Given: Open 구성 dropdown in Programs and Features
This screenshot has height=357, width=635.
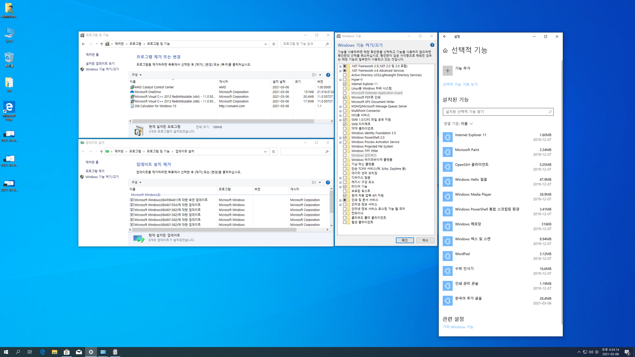Looking at the screenshot, I should pos(136,75).
